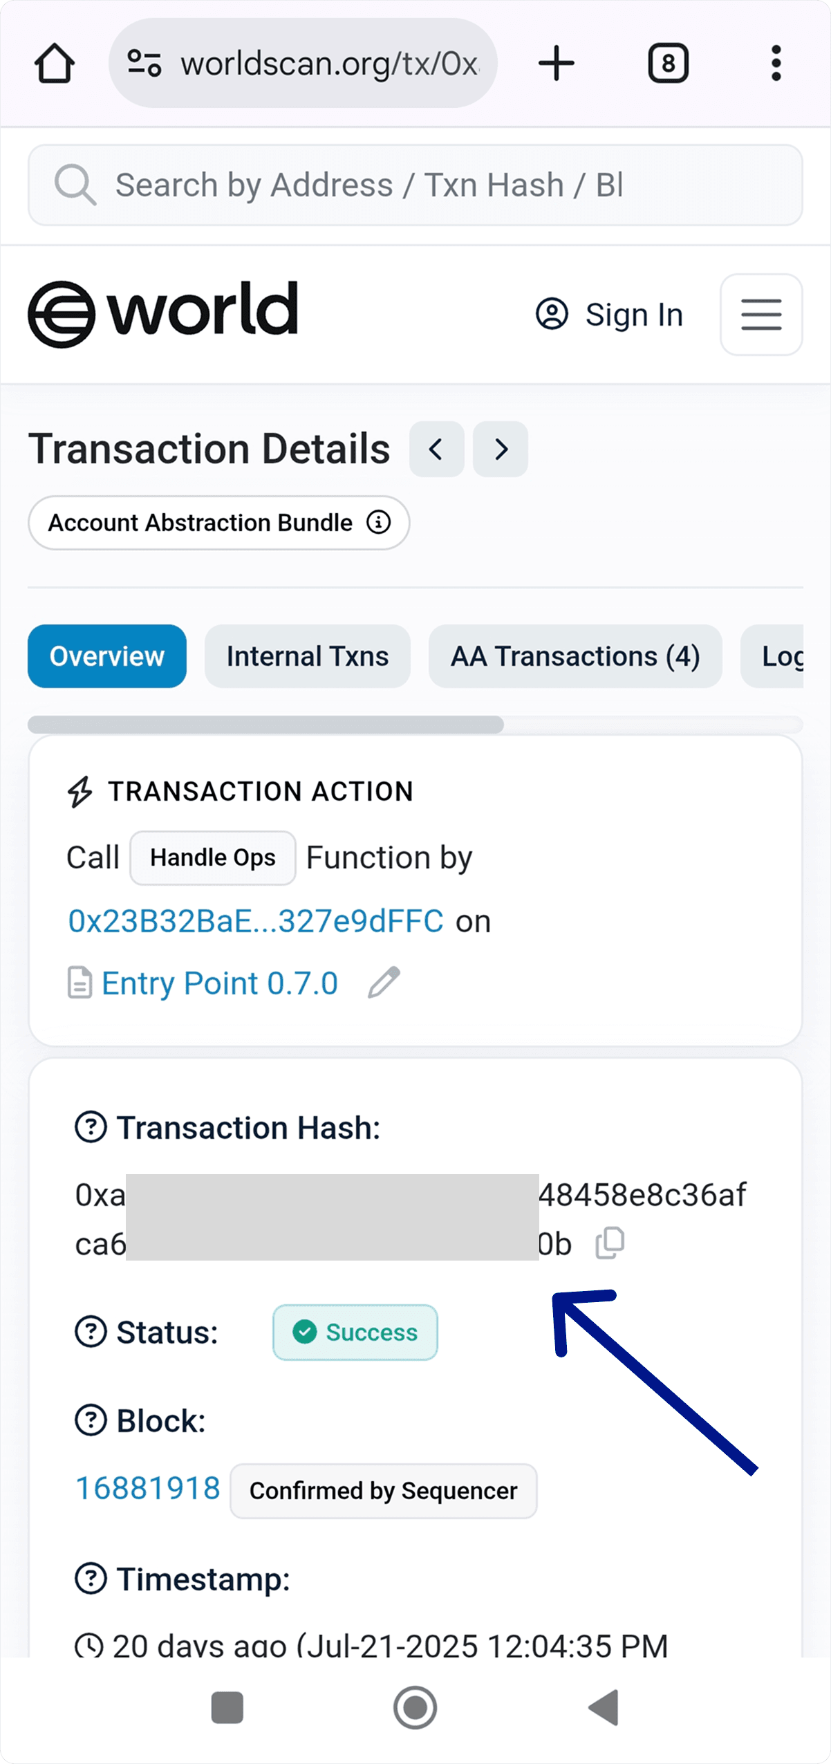The width and height of the screenshot is (831, 1764).
Task: Copy the transaction hash to clipboard
Action: click(610, 1241)
